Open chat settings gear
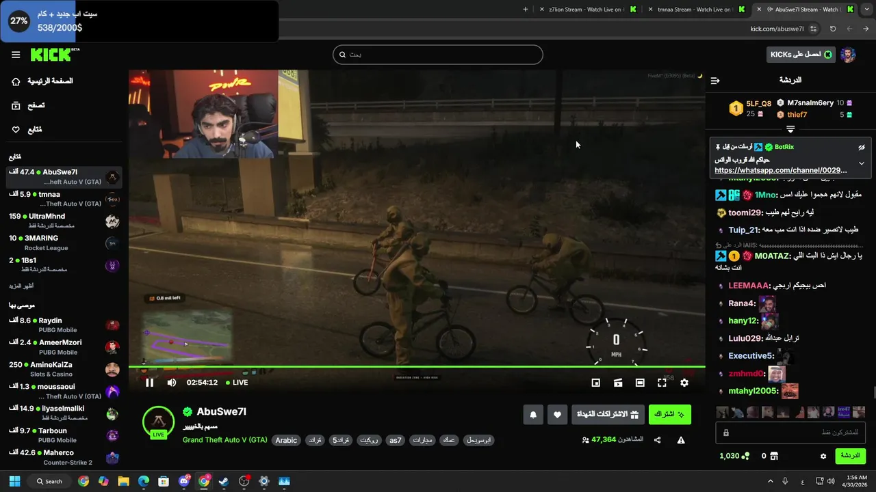The height and width of the screenshot is (492, 876). coord(823,456)
